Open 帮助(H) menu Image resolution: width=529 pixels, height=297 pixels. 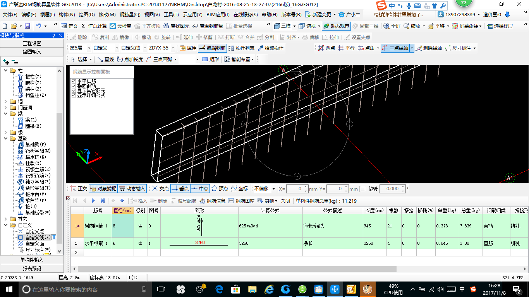coord(270,15)
